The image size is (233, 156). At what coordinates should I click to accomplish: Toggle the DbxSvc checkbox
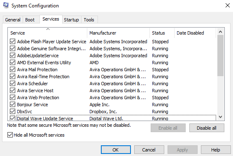[x=13, y=112]
